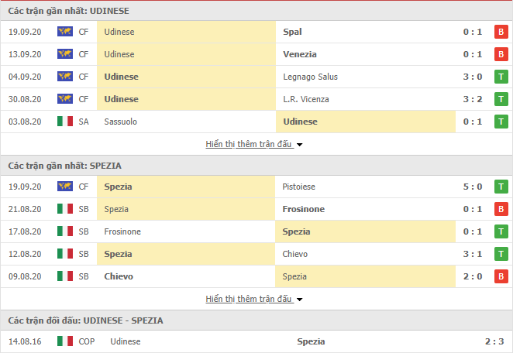Open Spezia in head-to-head row

point(311,341)
